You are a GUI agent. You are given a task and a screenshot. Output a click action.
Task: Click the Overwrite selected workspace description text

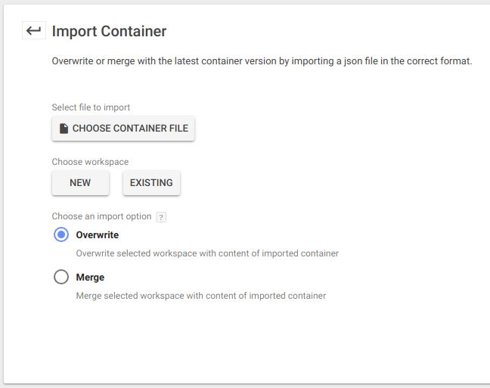(207, 253)
